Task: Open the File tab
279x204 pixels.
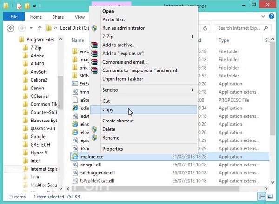Action: 13,17
